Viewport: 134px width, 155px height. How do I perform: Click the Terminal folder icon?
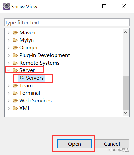pyautogui.click(x=15, y=93)
